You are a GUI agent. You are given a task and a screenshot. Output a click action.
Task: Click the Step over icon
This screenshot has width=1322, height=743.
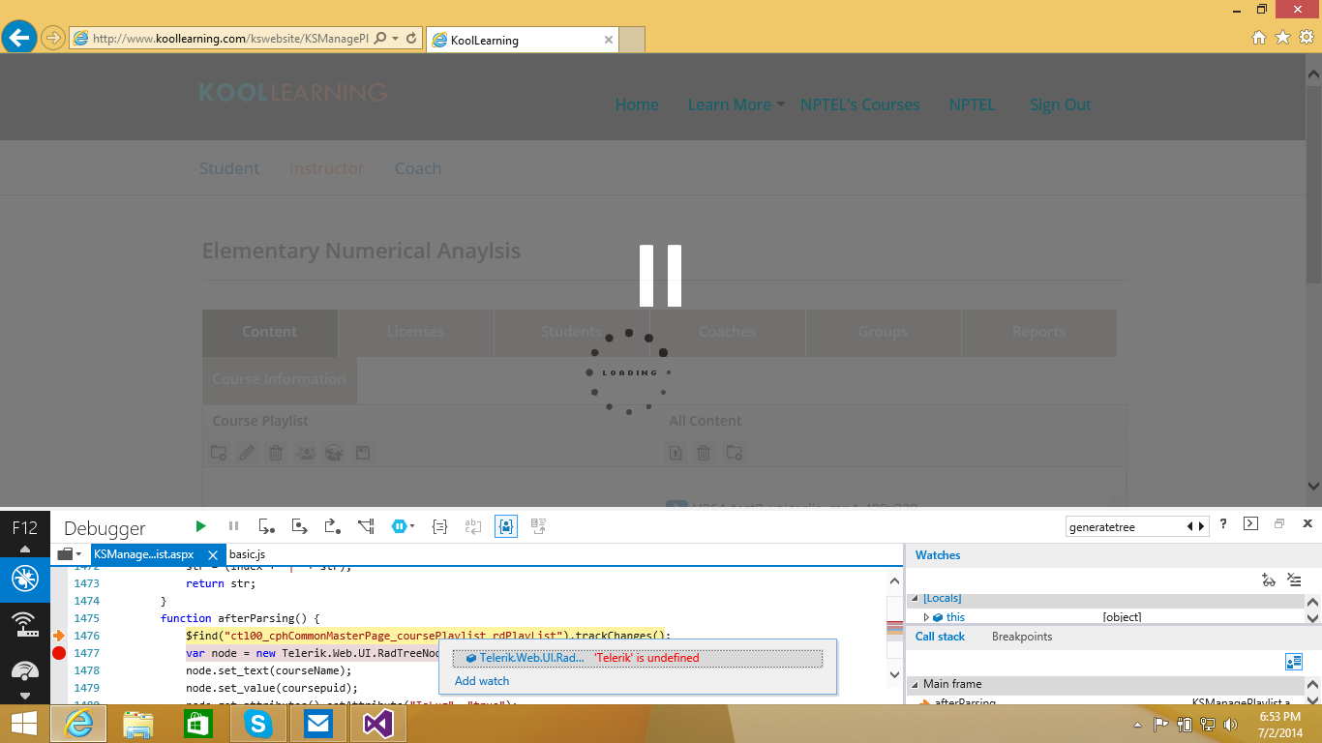(299, 526)
